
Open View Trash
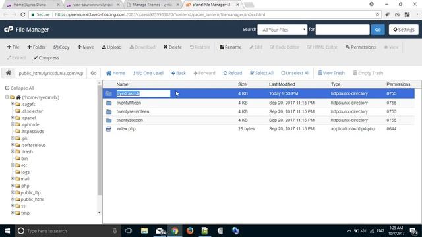tap(331, 73)
